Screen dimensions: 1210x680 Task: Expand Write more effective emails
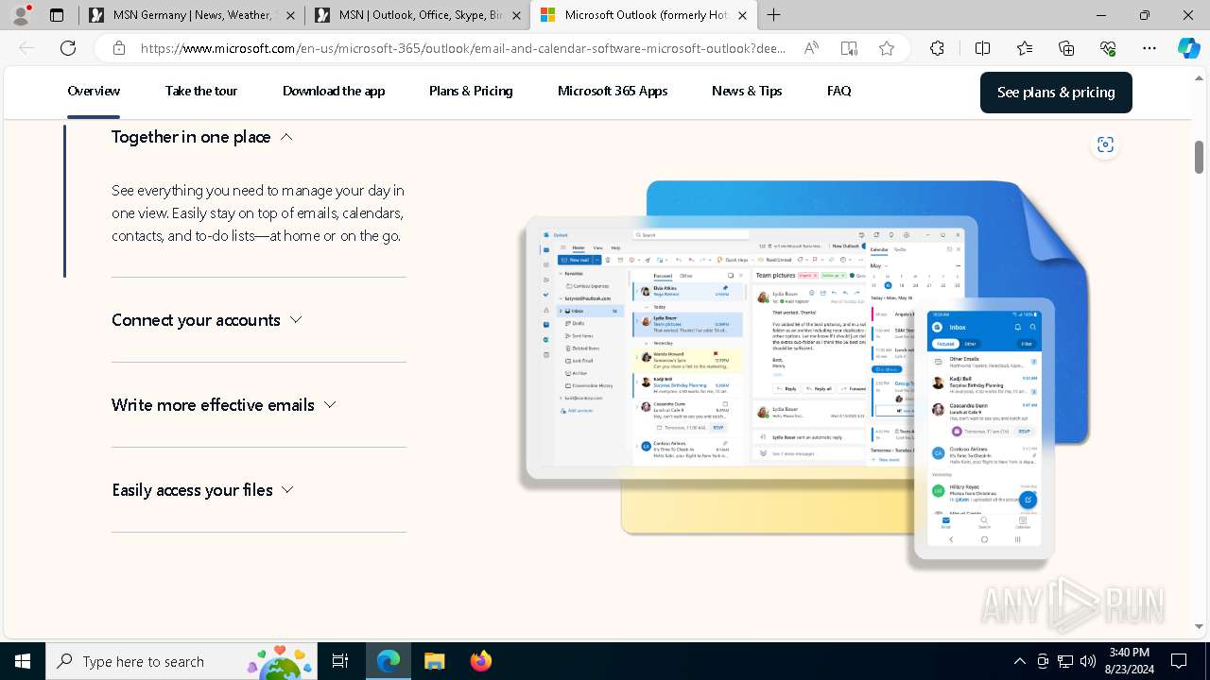click(224, 405)
